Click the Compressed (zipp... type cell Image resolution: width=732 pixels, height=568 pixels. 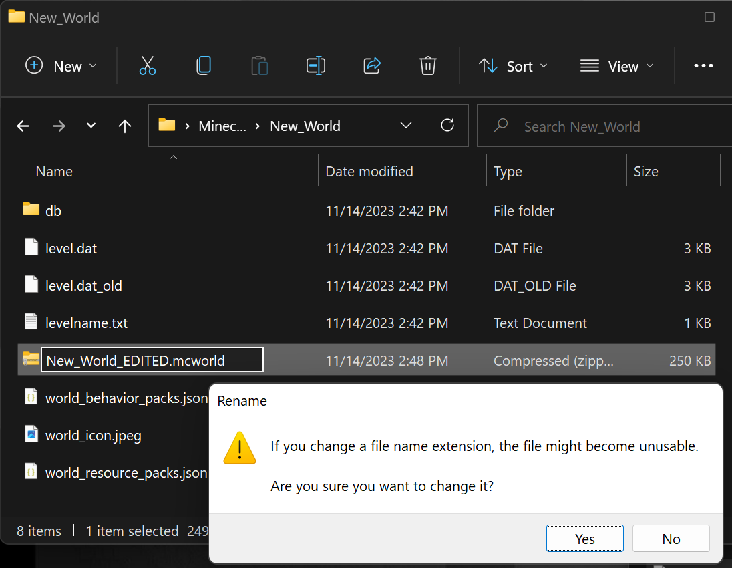(x=554, y=360)
